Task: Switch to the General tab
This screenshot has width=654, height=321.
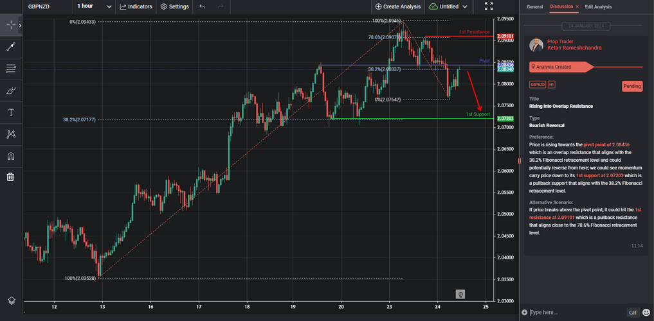Action: 535,6
